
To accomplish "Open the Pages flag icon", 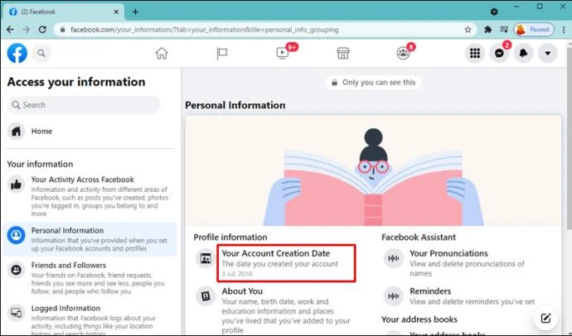I will point(222,53).
